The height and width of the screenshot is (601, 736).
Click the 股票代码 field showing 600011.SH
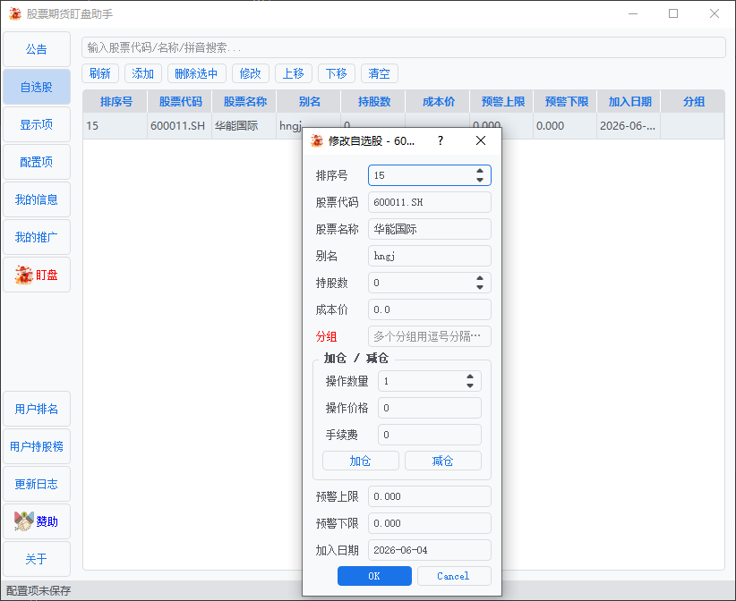coord(430,202)
